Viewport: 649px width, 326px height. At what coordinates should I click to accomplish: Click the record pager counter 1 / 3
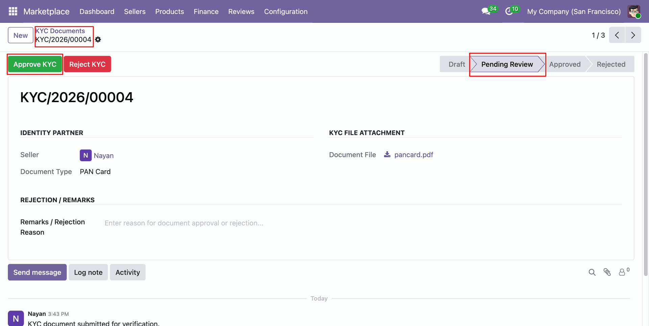coord(598,35)
